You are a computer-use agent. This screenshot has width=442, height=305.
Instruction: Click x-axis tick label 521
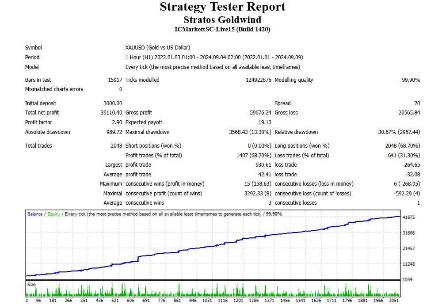point(115,301)
